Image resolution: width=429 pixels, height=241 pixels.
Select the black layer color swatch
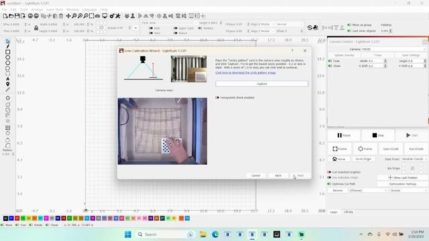[5, 218]
